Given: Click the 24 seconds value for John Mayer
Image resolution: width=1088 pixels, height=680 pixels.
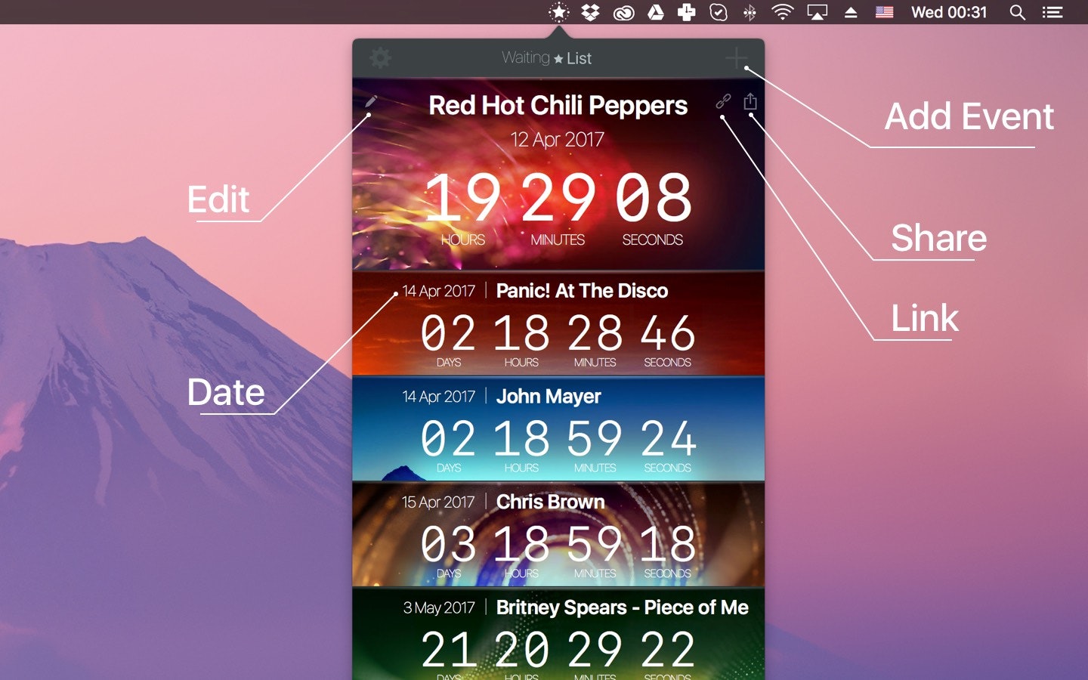Looking at the screenshot, I should pyautogui.click(x=668, y=439).
